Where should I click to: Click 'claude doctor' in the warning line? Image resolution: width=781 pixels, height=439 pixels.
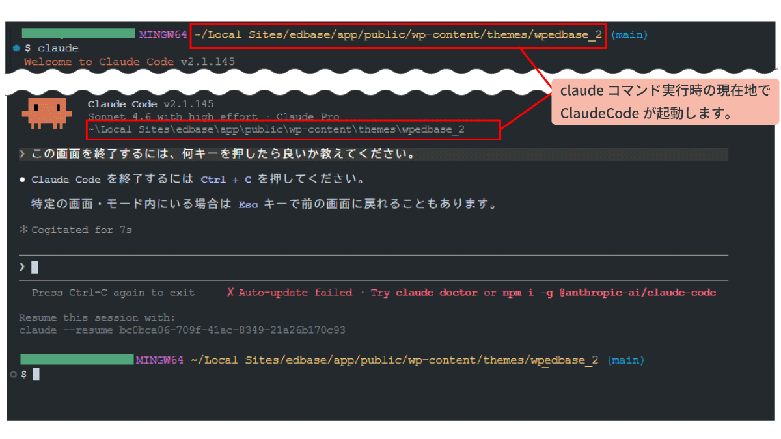pyautogui.click(x=436, y=293)
